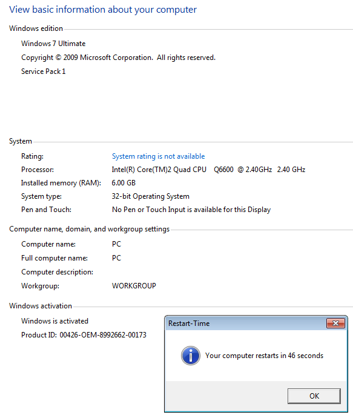Open the 'System rating is not available' link
The image size is (353, 415).
point(158,156)
